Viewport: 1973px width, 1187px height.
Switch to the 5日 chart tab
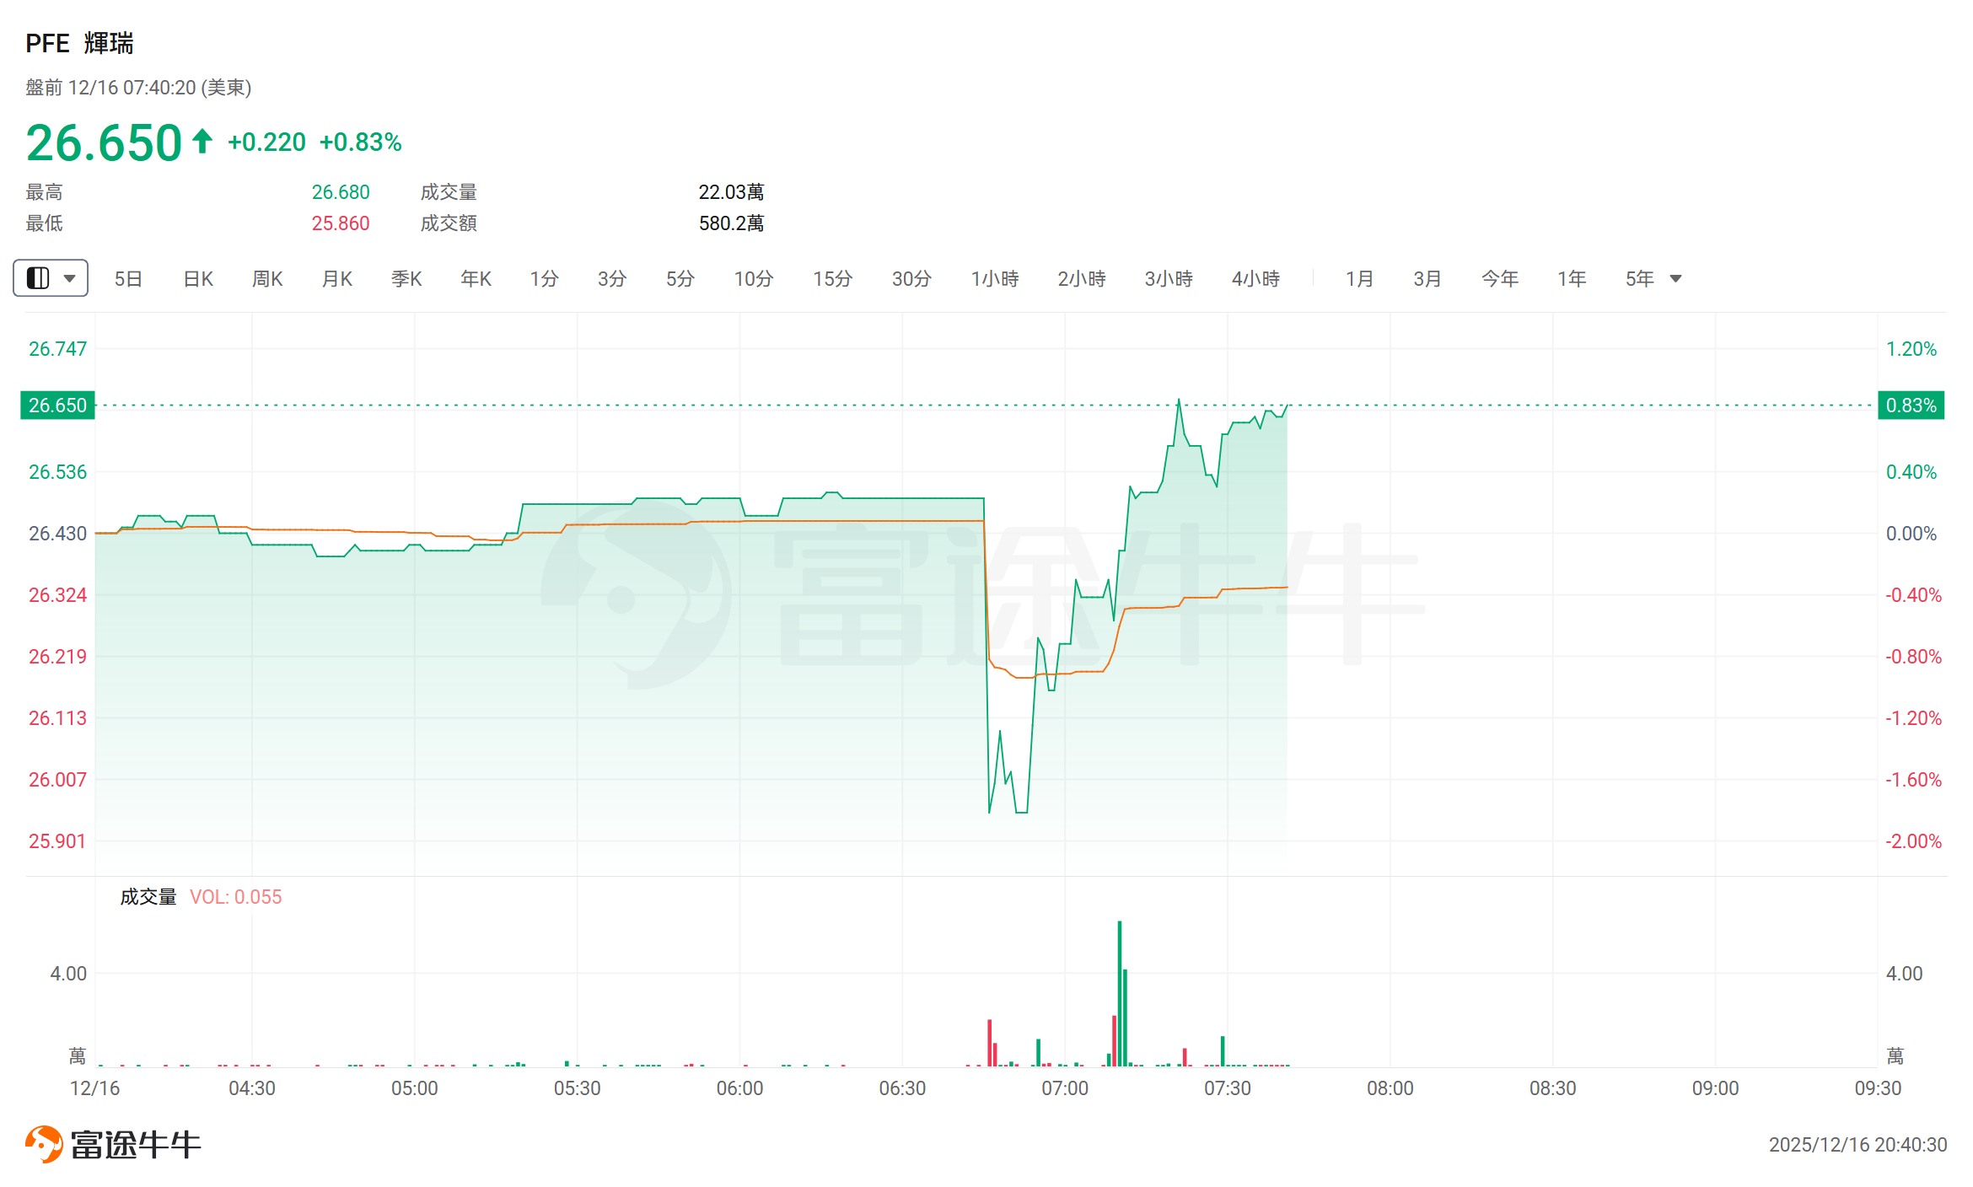[128, 279]
